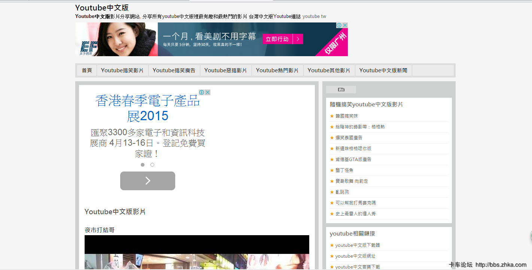532x270 pixels.
Task: Open Youtube其他影片 from the nav bar
Action: (x=329, y=70)
